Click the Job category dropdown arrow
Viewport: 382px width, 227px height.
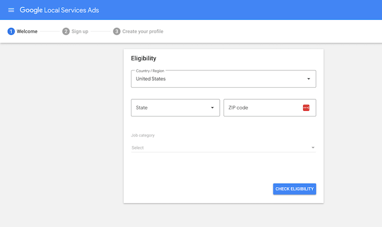click(x=312, y=148)
